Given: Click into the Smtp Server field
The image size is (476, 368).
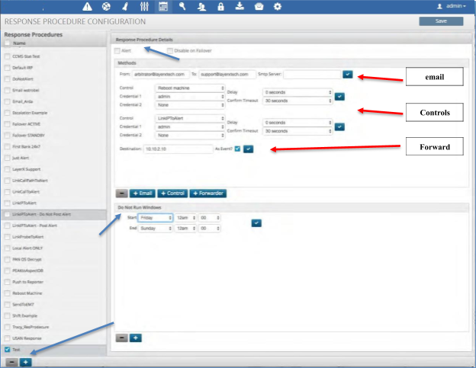Looking at the screenshot, I should [x=311, y=74].
